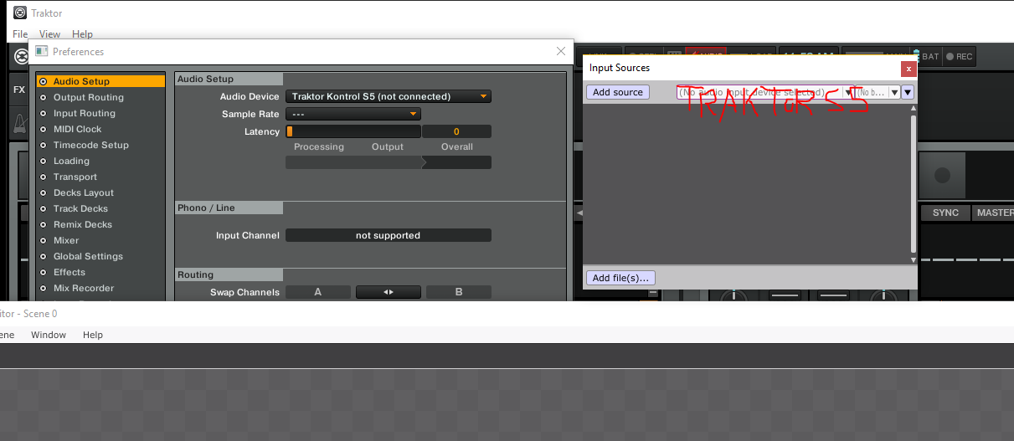
Task: Open the Traktor File menu
Action: click(20, 34)
